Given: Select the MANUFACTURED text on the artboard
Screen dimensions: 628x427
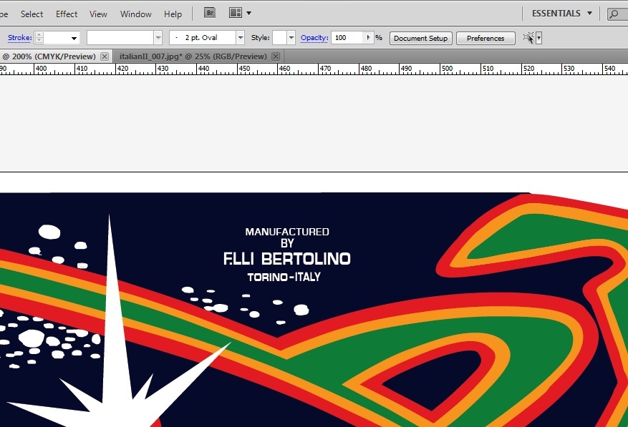Looking at the screenshot, I should pyautogui.click(x=287, y=232).
